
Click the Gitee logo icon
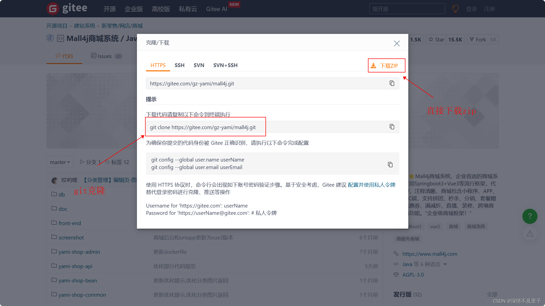pyautogui.click(x=53, y=9)
